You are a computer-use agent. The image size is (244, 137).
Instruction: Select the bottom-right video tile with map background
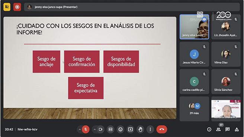pos(226,109)
